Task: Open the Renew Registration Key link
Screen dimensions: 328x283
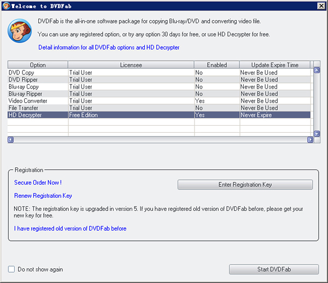Action: tap(43, 196)
